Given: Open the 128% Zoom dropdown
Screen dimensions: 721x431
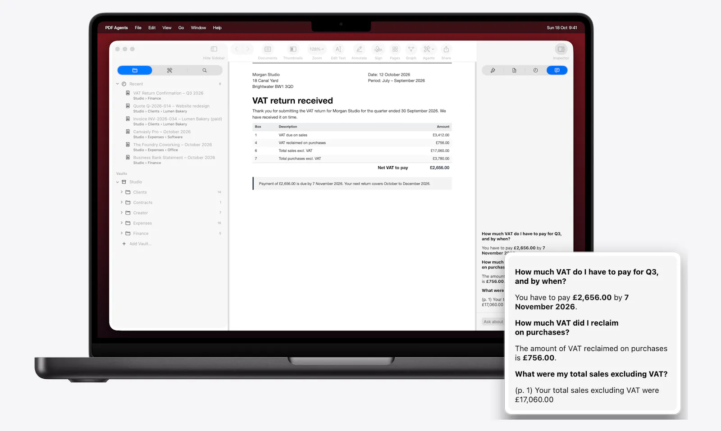Looking at the screenshot, I should [x=317, y=49].
